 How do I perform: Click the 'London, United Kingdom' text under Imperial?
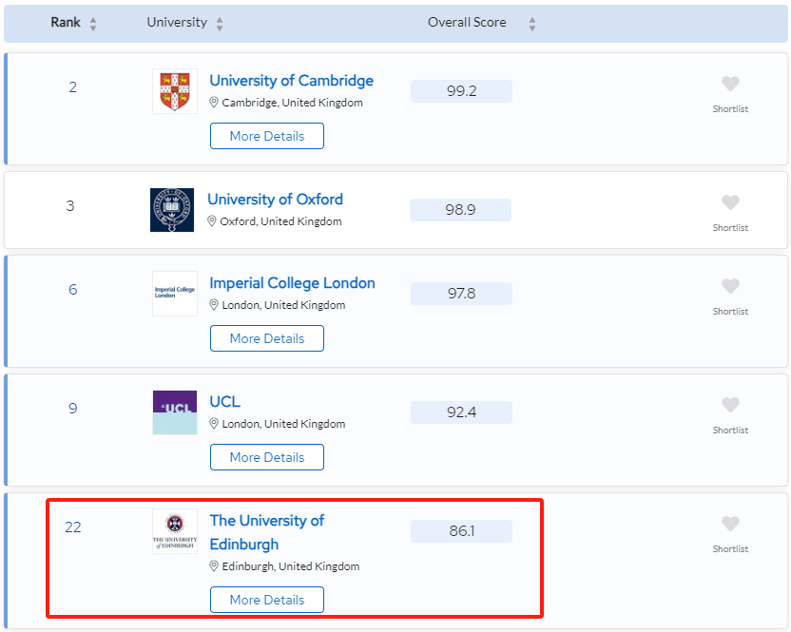(284, 306)
